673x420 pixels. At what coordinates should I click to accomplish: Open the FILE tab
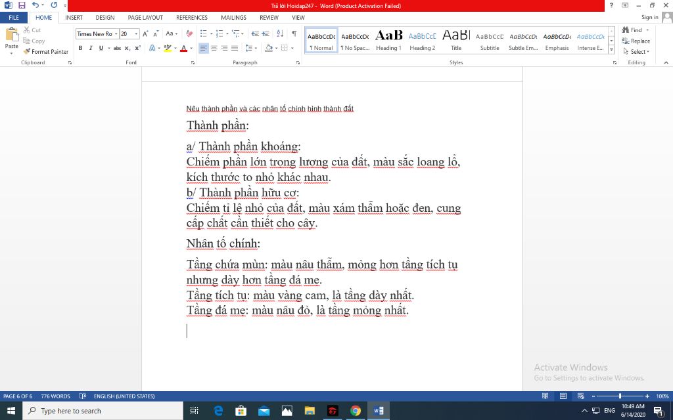click(14, 18)
